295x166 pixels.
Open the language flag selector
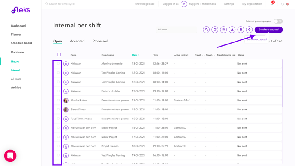(287, 4)
